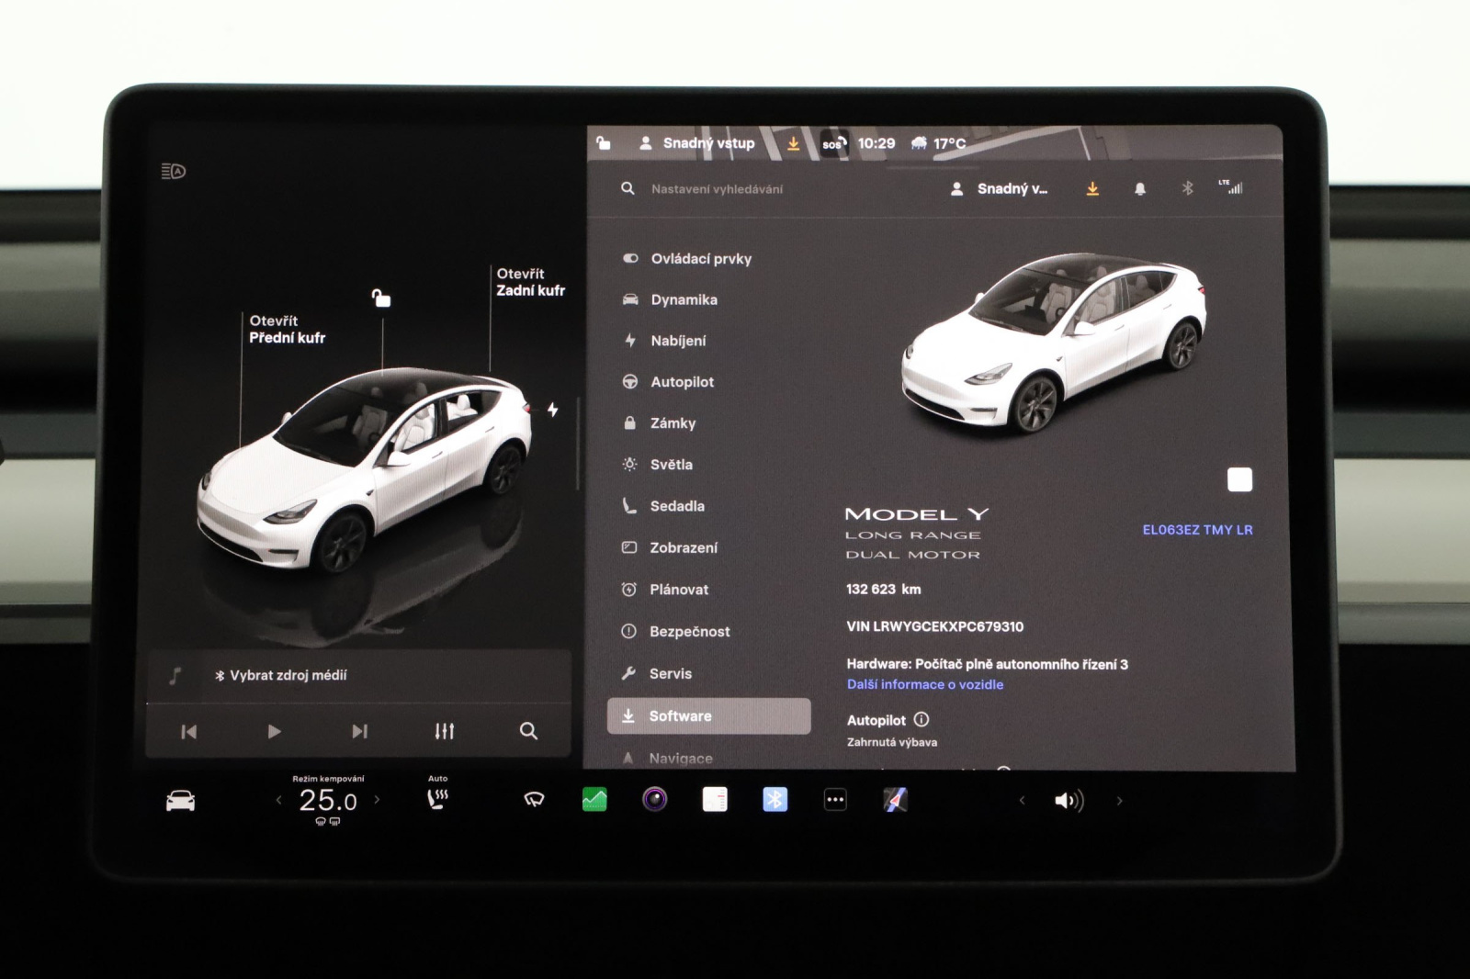Open the Další informace o vozidle link
This screenshot has width=1470, height=979.
(924, 685)
